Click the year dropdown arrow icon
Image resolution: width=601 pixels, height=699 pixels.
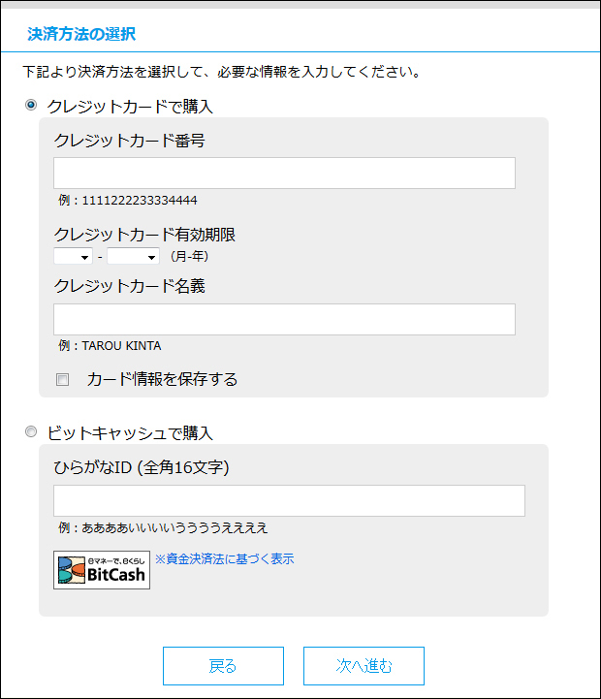pos(151,258)
